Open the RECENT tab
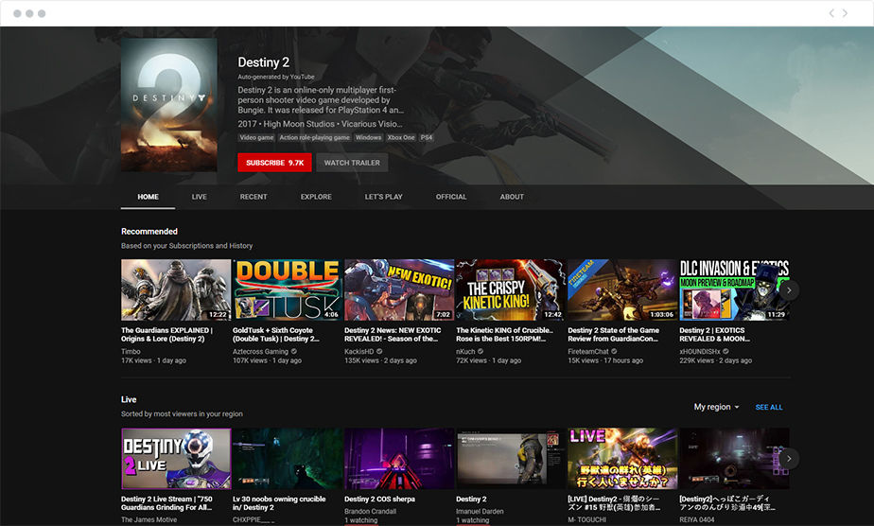Image resolution: width=874 pixels, height=526 pixels. click(253, 197)
